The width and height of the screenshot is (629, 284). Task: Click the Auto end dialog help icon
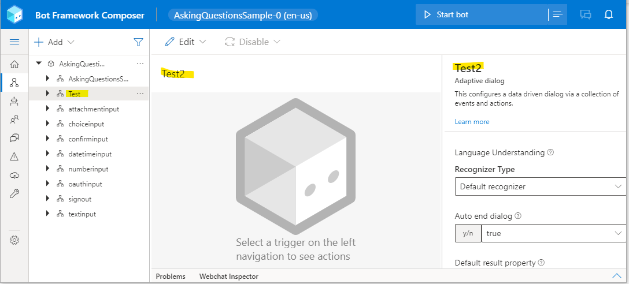coord(518,216)
